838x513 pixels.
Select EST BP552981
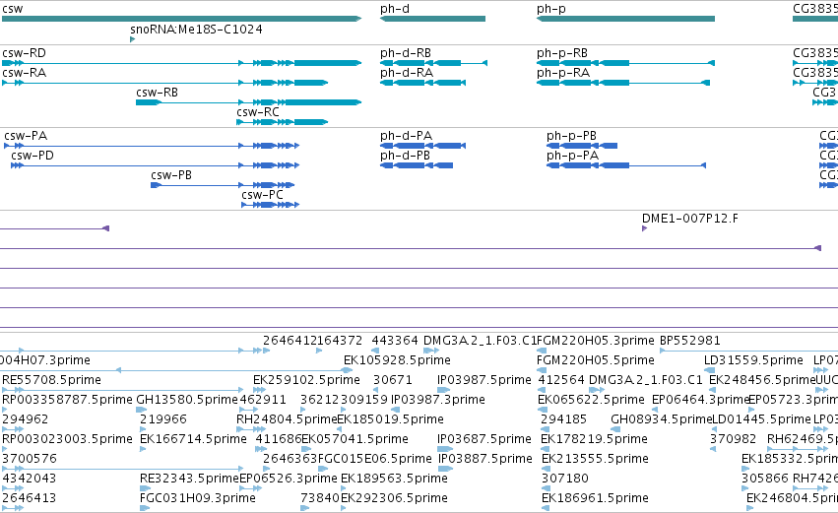(690, 341)
